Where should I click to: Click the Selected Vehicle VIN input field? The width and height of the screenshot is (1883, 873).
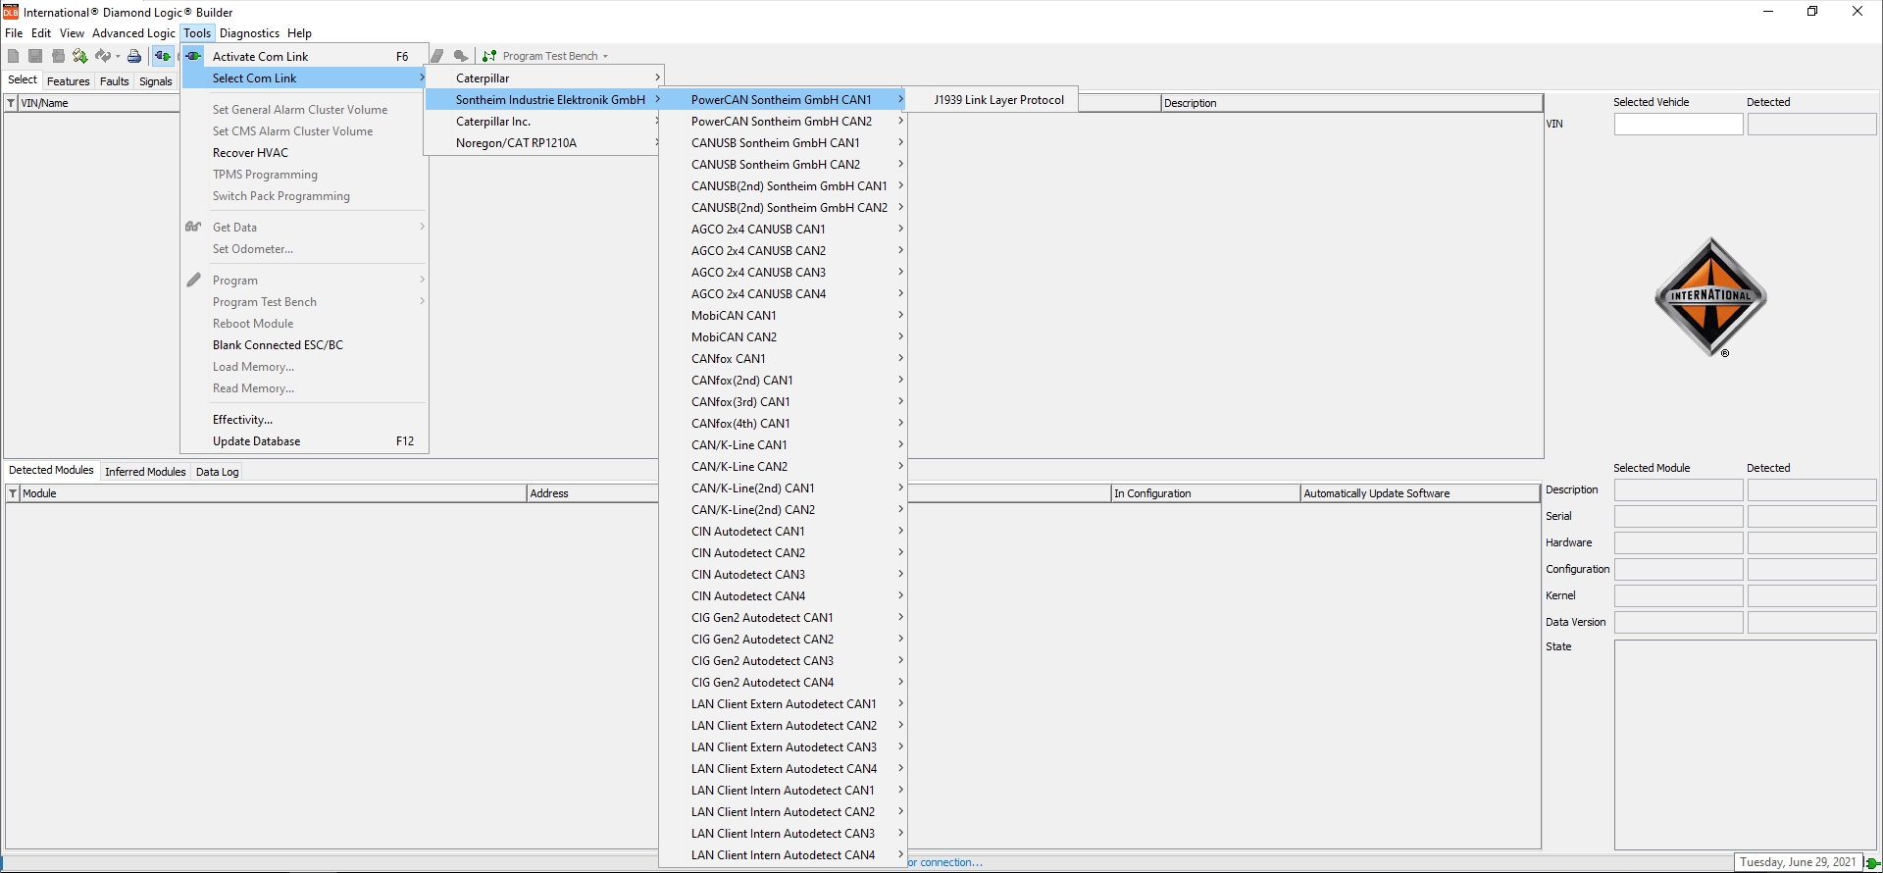click(1678, 125)
